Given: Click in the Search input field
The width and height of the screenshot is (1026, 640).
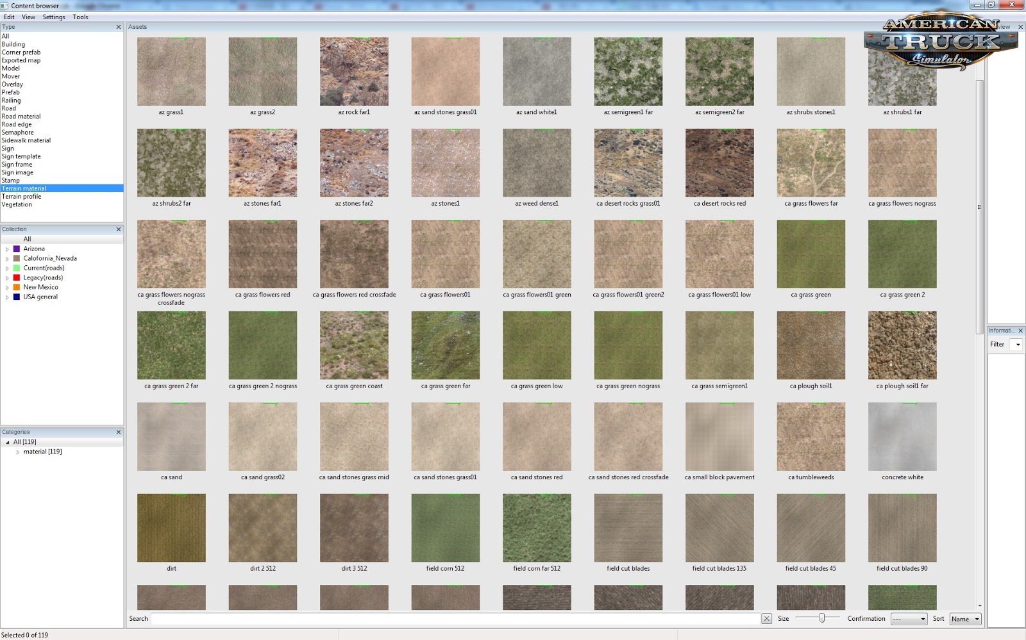Looking at the screenshot, I should (455, 619).
